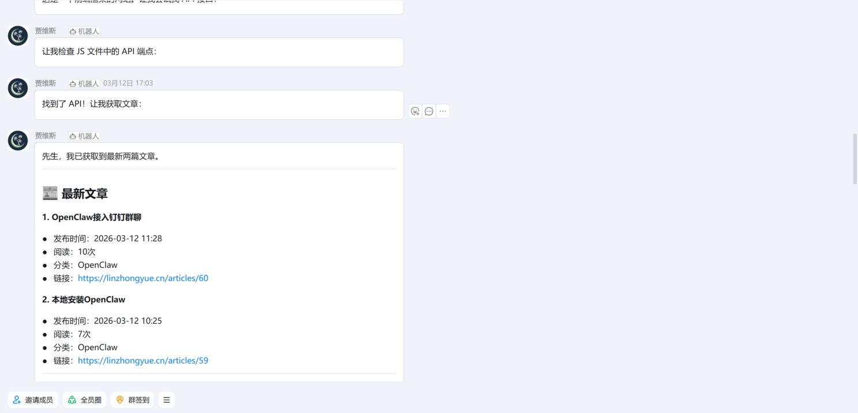Click 贾维斯 avatar on the latest articles message
The height and width of the screenshot is (413, 858).
(x=18, y=141)
